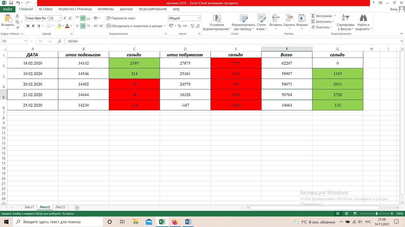Toggle Перенести текст wrap option
Viewport: 405px width, 227px height.
coord(121,18)
